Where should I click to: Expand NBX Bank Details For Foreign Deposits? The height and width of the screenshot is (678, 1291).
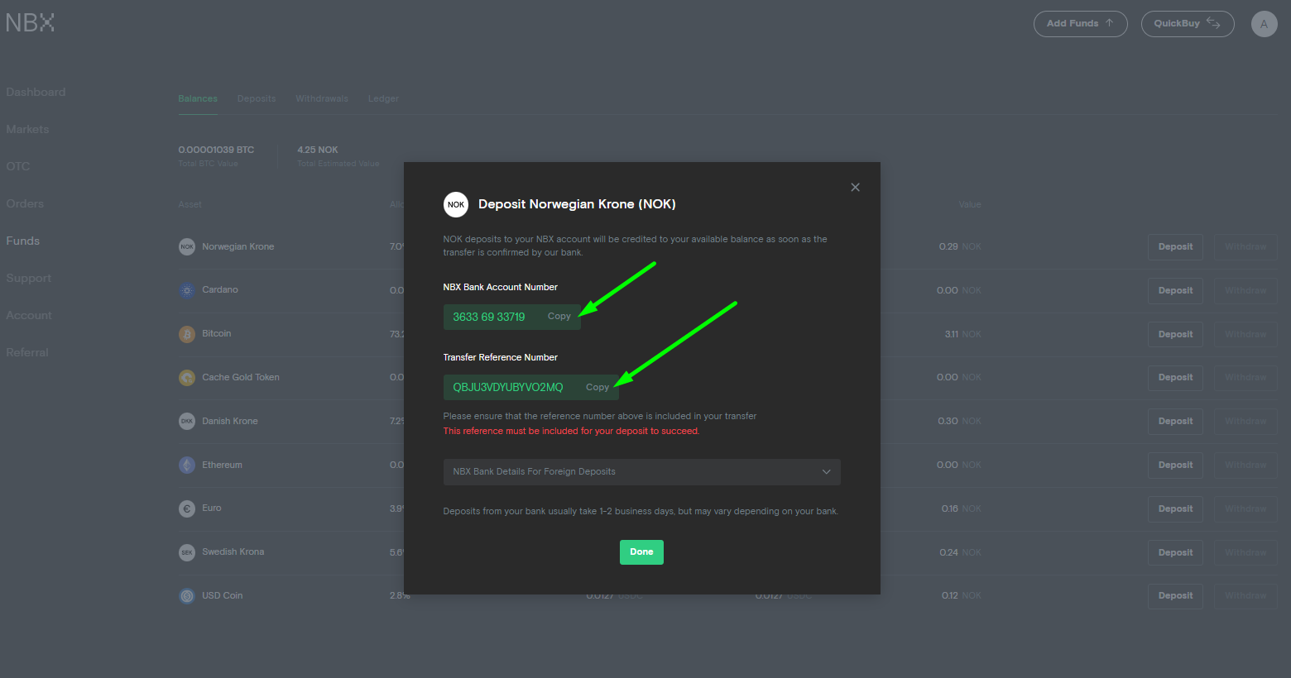[x=641, y=472]
